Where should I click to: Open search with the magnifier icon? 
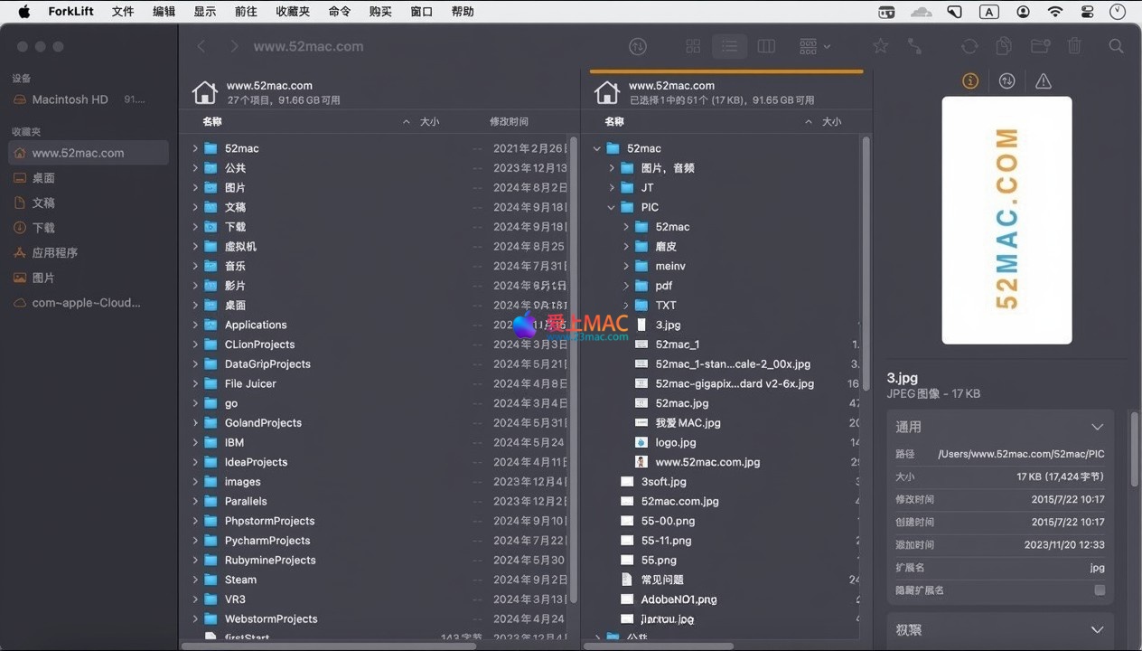tap(1116, 46)
